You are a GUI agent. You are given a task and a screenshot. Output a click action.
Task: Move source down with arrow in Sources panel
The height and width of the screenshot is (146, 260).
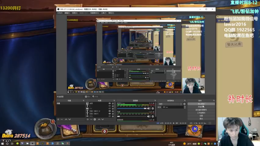coord(103,119)
